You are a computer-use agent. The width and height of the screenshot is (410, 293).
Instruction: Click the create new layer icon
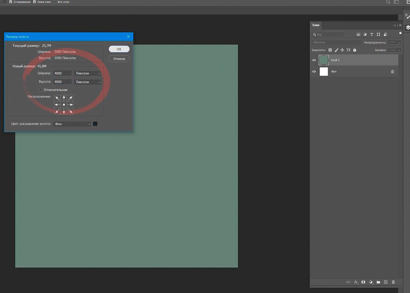pyautogui.click(x=386, y=282)
